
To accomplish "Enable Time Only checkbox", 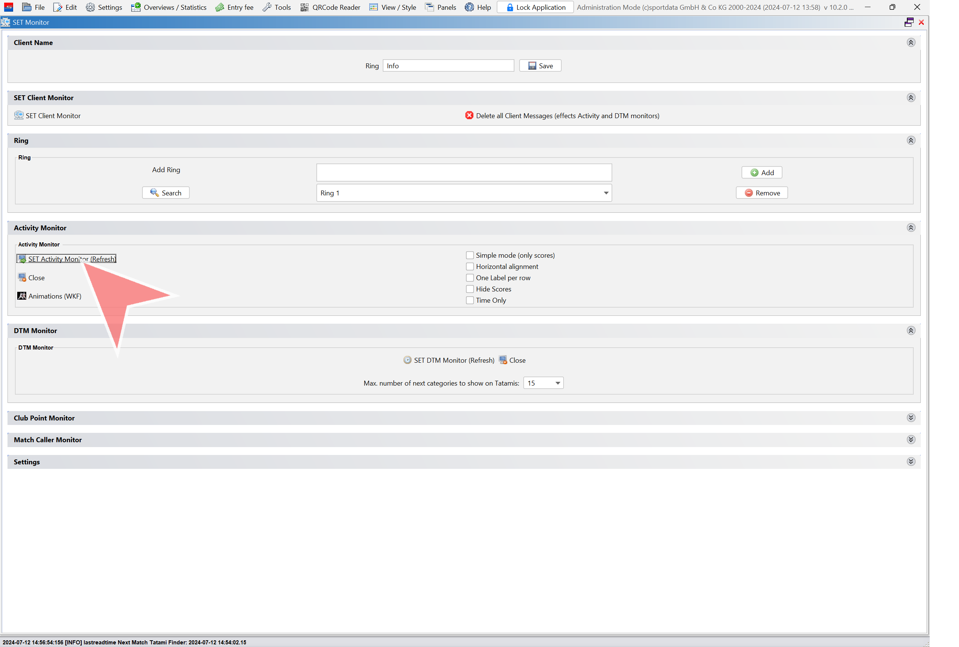I will pyautogui.click(x=469, y=300).
